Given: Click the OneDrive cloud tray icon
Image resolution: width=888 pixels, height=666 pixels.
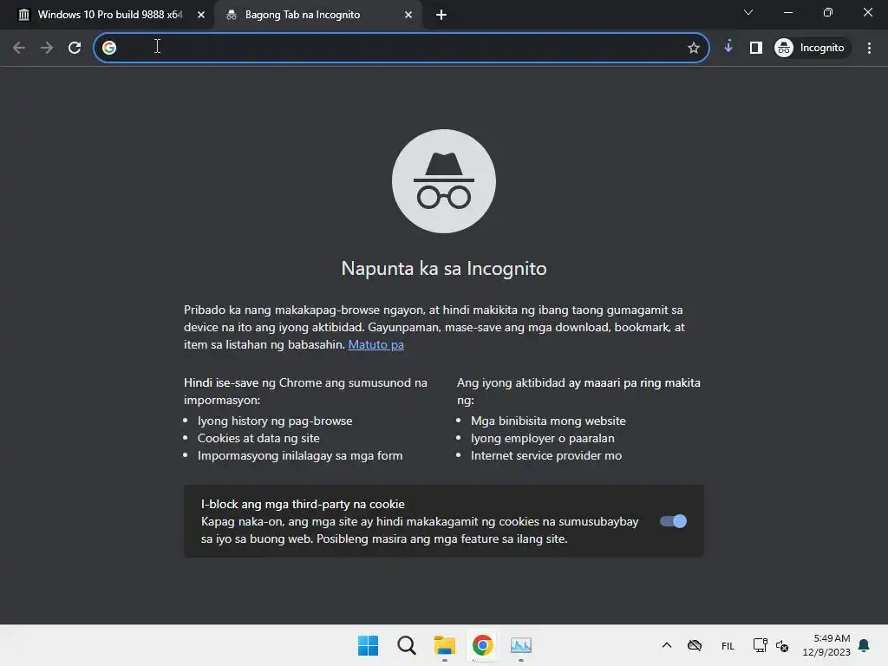Looking at the screenshot, I should point(695,645).
